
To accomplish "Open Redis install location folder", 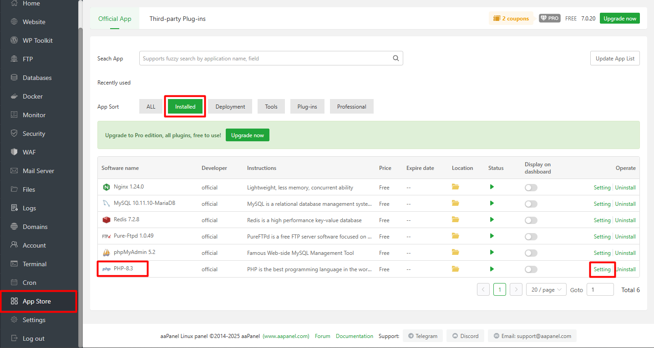I will point(456,219).
